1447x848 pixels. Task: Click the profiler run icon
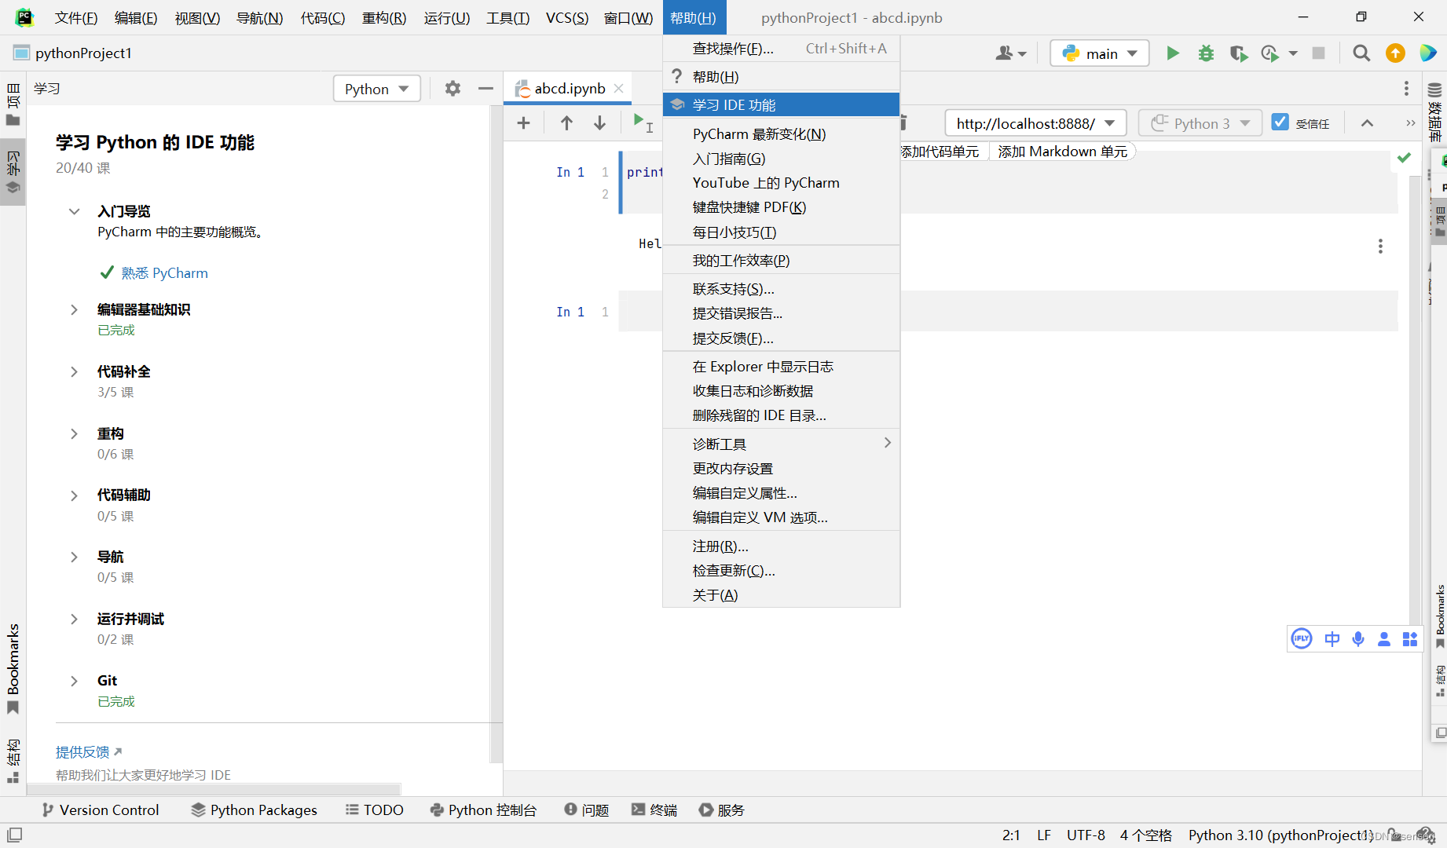coord(1269,53)
